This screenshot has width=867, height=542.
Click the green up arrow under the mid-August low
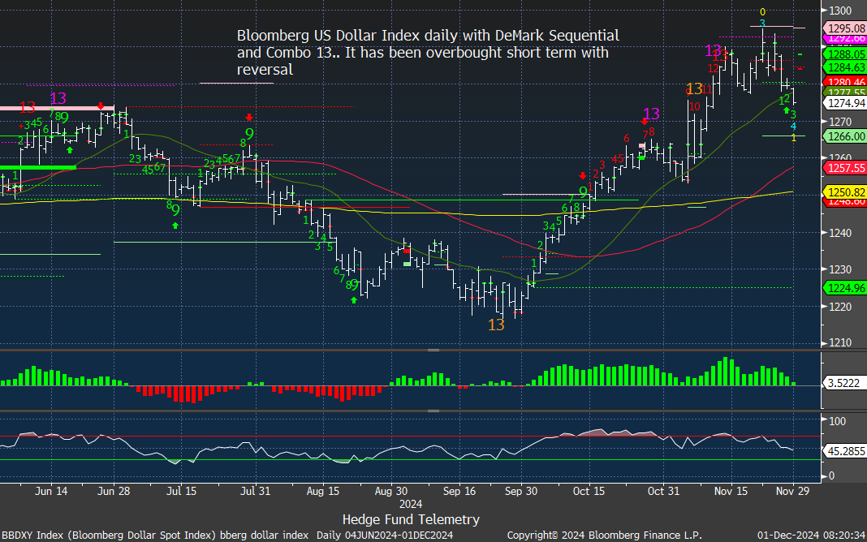pyautogui.click(x=354, y=300)
